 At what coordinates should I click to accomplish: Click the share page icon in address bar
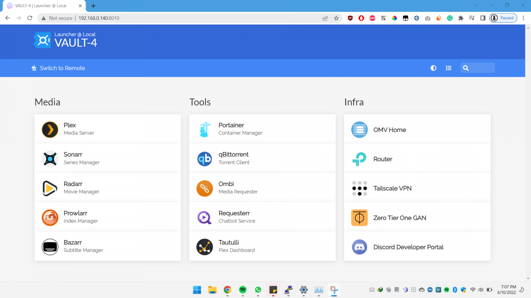[325, 18]
